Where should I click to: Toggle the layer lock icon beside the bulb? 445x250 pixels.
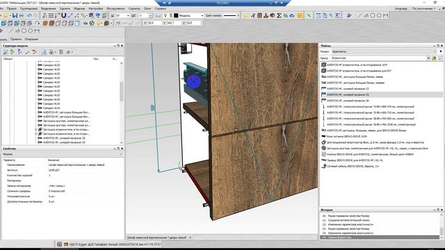(171, 15)
